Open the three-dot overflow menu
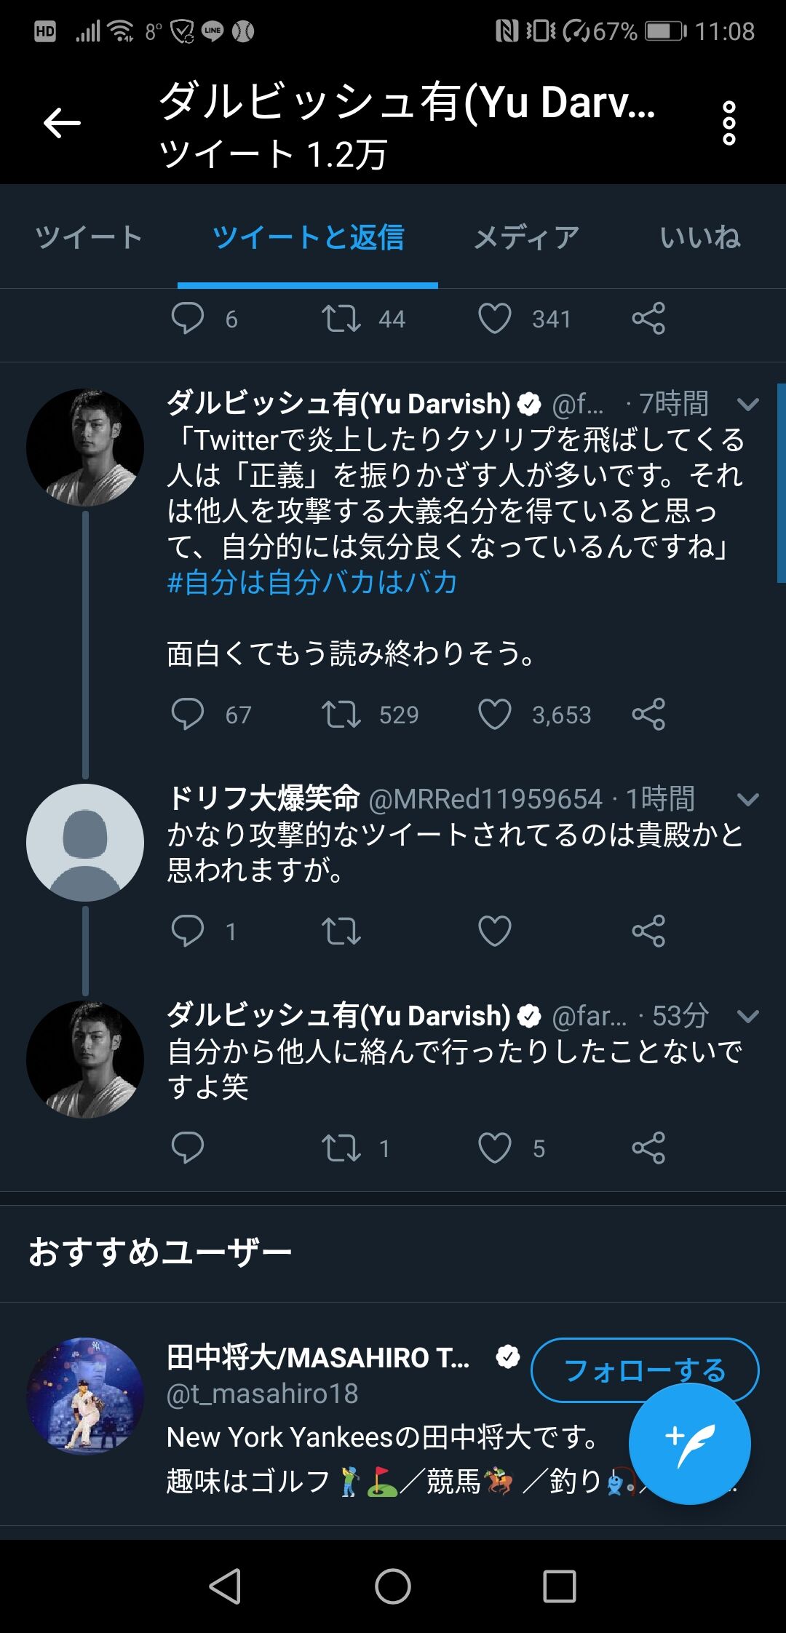Screen dimensions: 786x1633 [x=729, y=123]
